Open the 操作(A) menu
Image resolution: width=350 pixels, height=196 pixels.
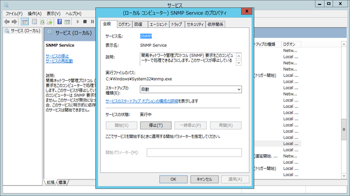35,14
